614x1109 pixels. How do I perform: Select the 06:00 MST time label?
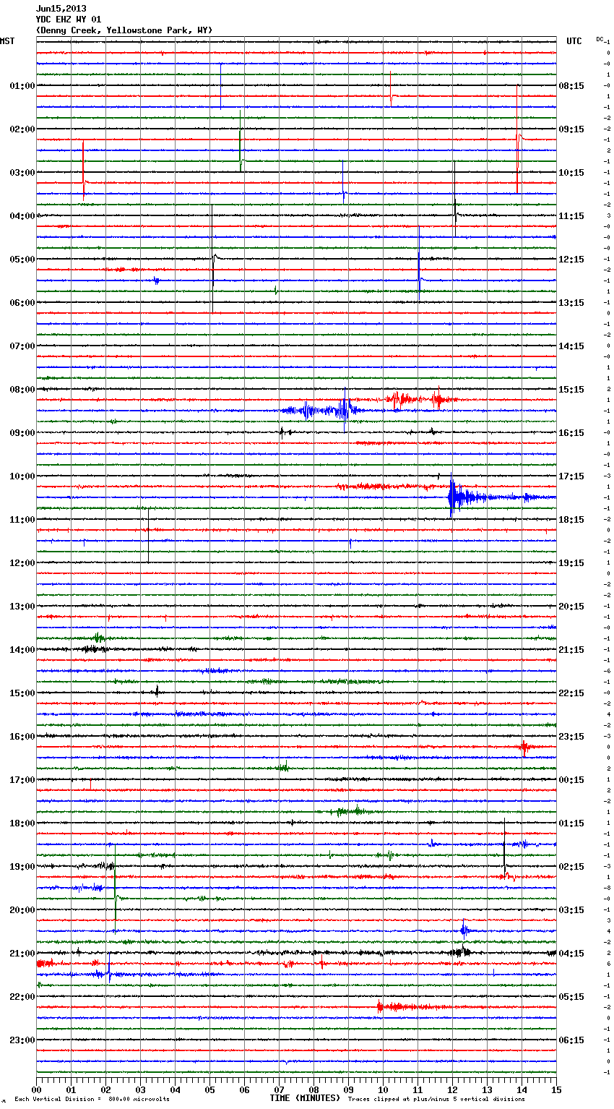[22, 303]
